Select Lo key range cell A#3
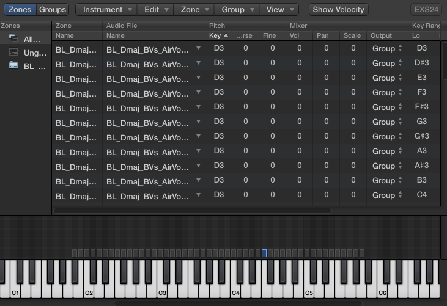The height and width of the screenshot is (306, 447). click(x=422, y=166)
